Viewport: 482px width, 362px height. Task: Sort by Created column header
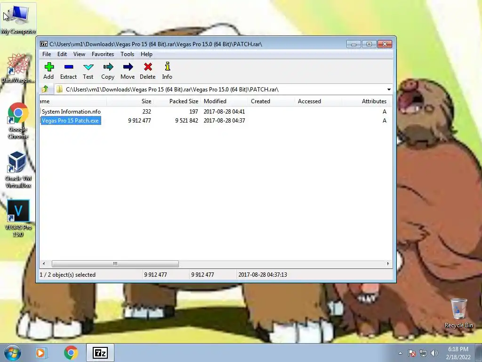tap(271, 101)
